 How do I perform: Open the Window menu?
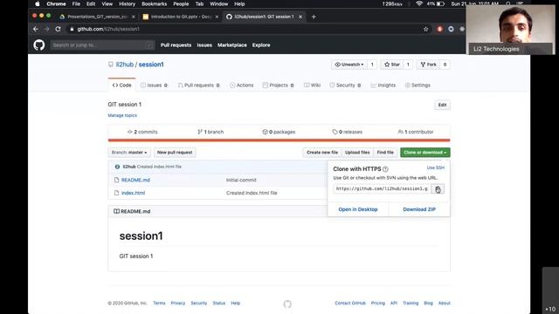point(218,3)
